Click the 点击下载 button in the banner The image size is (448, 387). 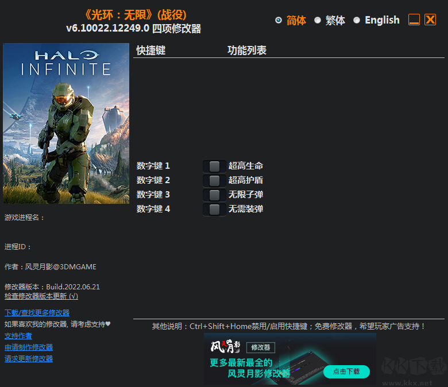(x=346, y=371)
